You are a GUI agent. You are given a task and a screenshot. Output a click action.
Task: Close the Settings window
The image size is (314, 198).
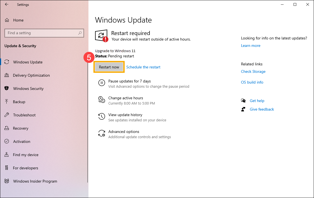[308, 4]
